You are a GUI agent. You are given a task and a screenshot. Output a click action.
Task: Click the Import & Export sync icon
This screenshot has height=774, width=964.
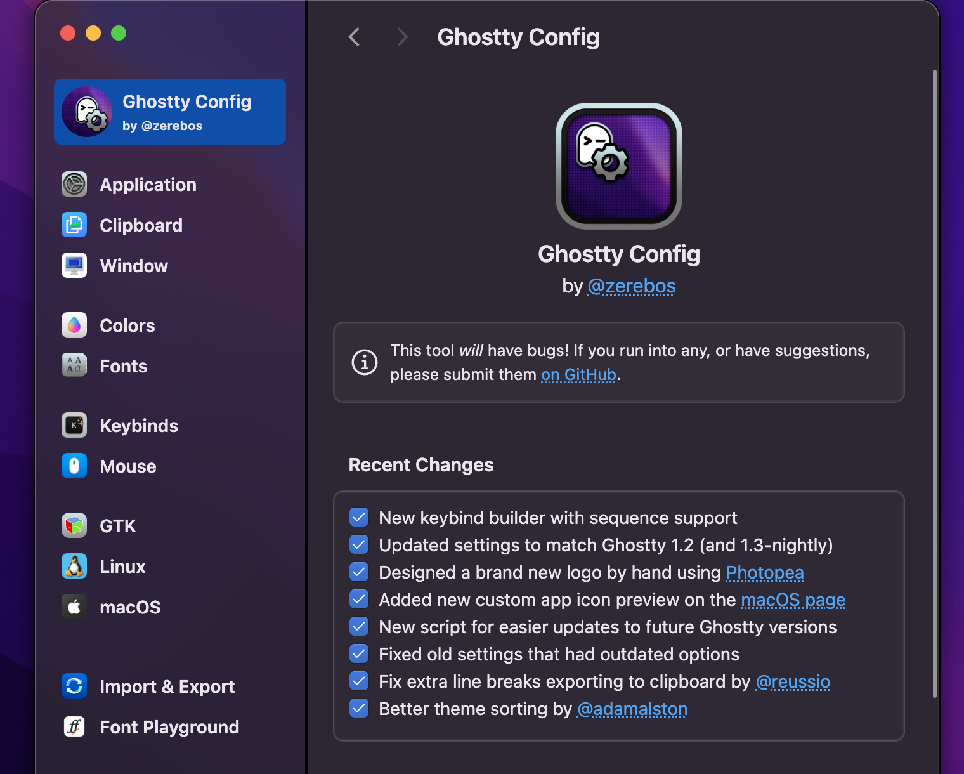coord(74,686)
